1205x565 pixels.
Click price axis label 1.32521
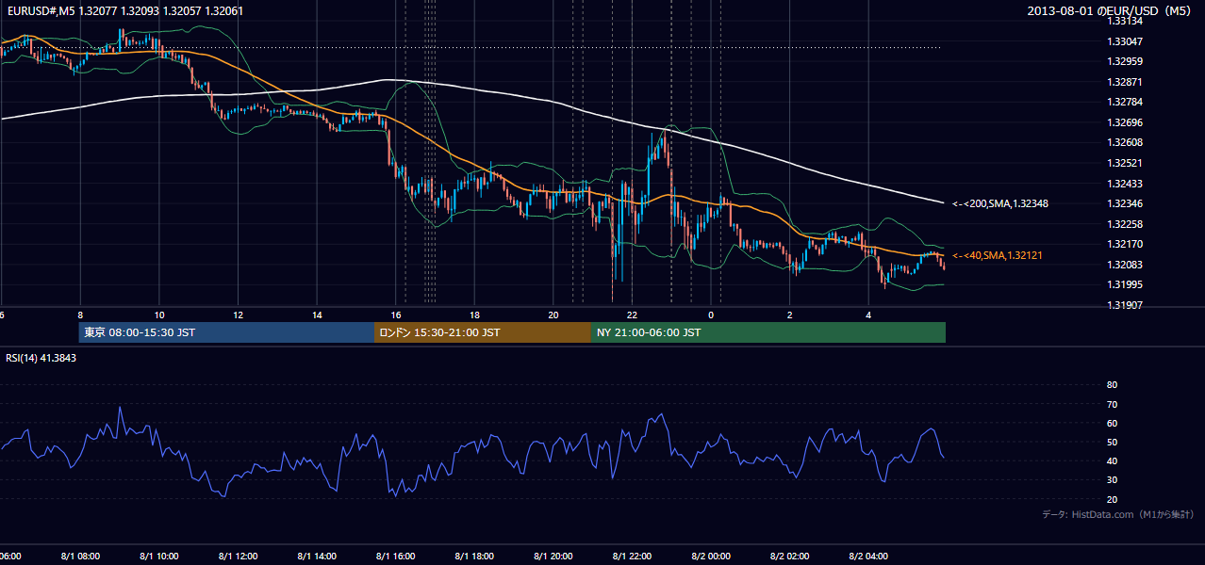1125,163
